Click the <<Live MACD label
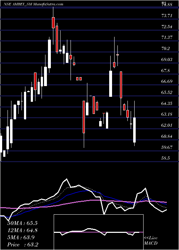The height and width of the screenshot is (250, 179). (151, 240)
